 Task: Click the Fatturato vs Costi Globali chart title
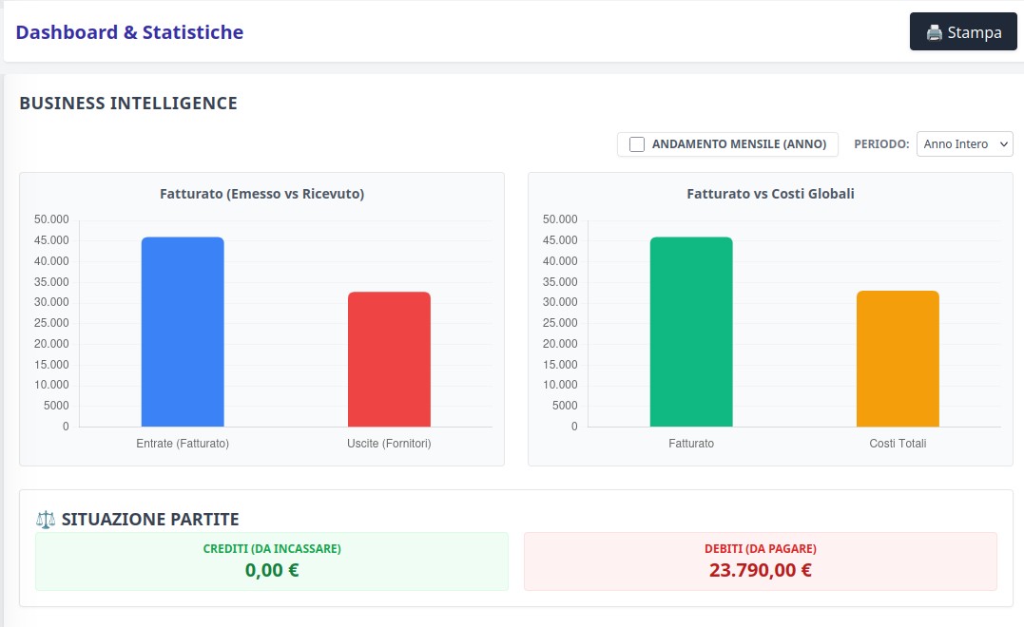770,194
